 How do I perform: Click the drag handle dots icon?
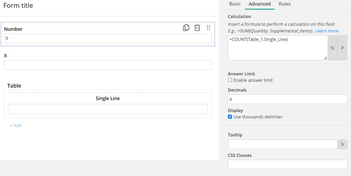point(209,28)
